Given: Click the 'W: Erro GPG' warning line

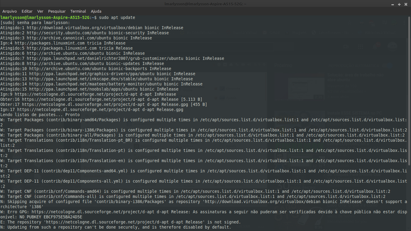Looking at the screenshot, I should pos(204,214).
